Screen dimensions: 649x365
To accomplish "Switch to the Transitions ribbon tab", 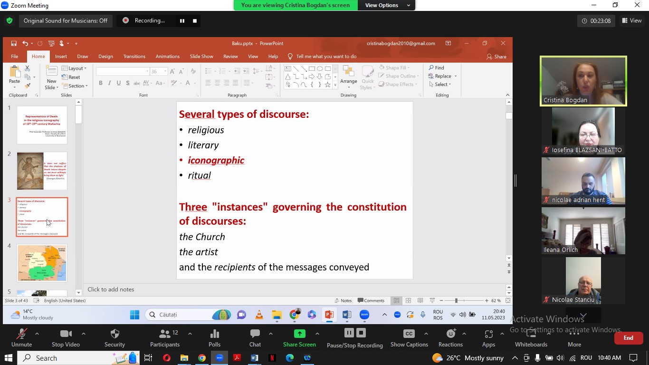I will coord(134,57).
